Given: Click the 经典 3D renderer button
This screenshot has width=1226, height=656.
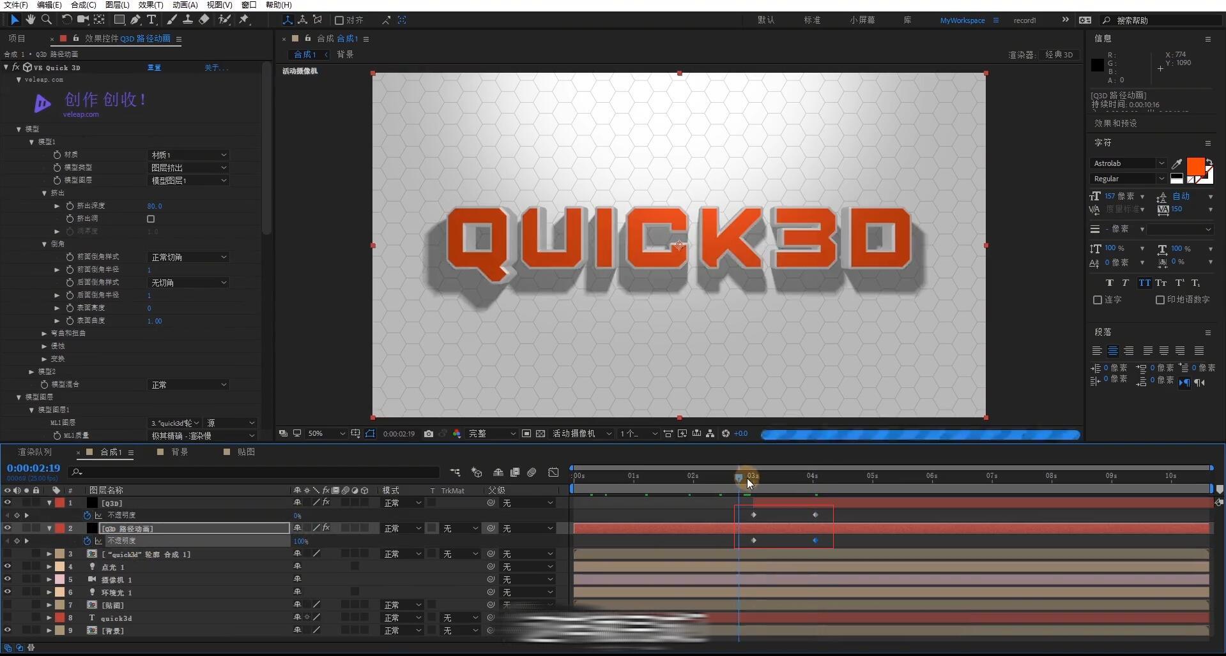Looking at the screenshot, I should [x=1059, y=55].
